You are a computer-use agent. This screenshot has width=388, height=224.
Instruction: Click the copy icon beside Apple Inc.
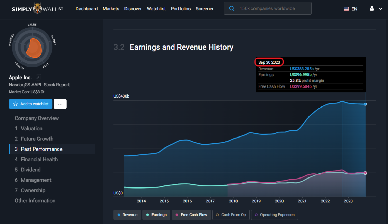click(x=38, y=77)
